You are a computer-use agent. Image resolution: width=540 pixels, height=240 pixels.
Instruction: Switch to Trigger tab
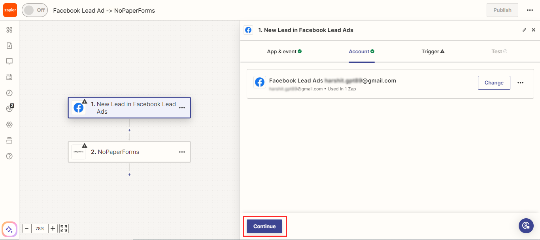coord(433,52)
